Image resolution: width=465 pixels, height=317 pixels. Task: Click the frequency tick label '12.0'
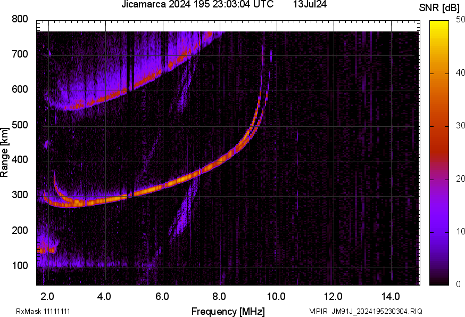pos(333,297)
